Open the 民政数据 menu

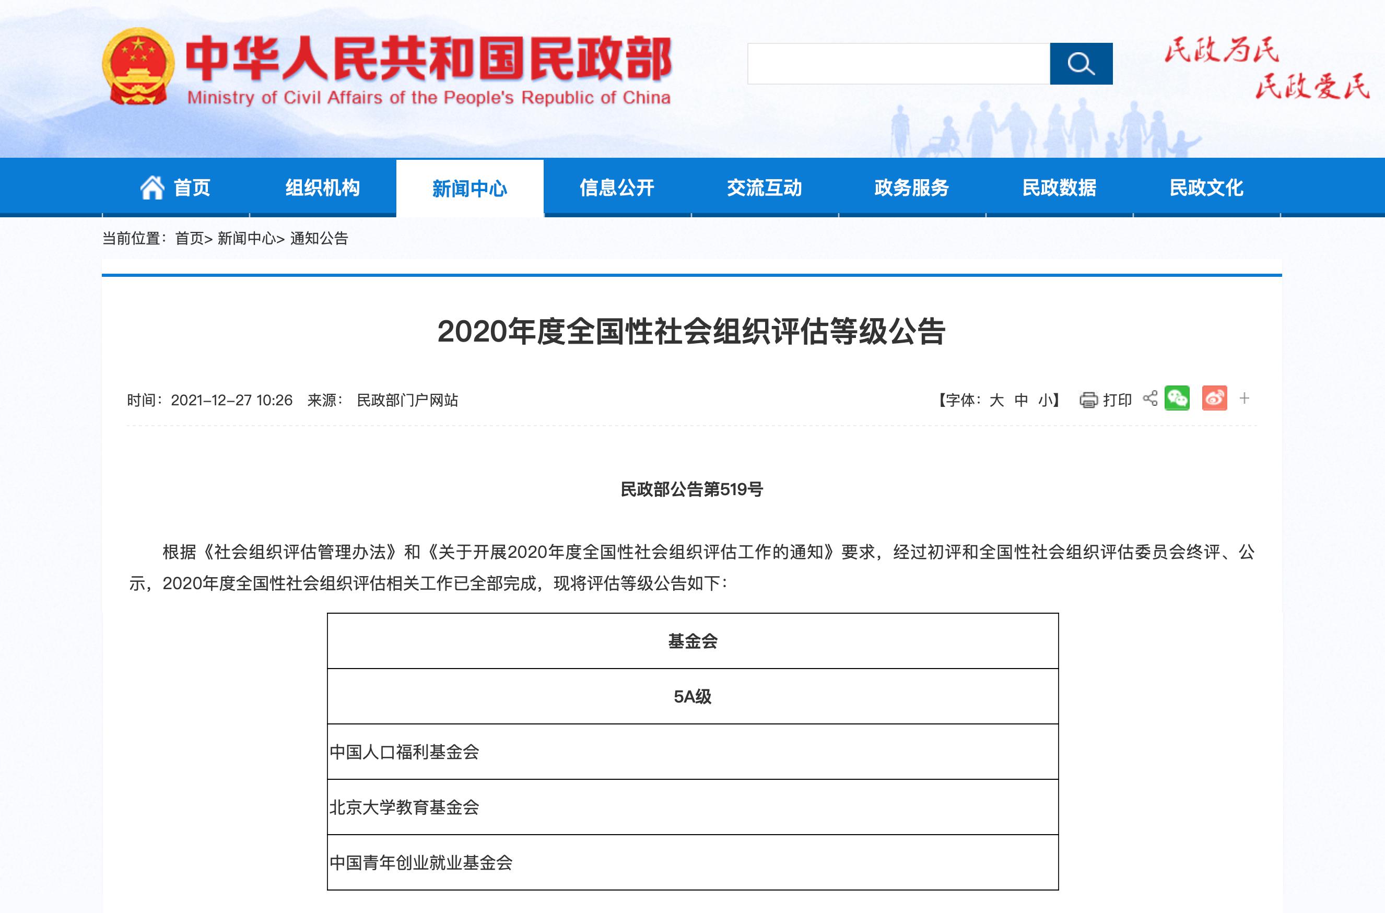click(1059, 188)
